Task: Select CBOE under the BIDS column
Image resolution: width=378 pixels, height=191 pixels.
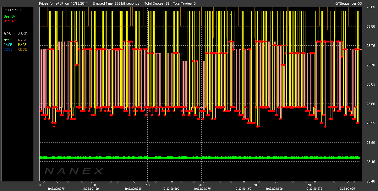Action: (x=8, y=49)
